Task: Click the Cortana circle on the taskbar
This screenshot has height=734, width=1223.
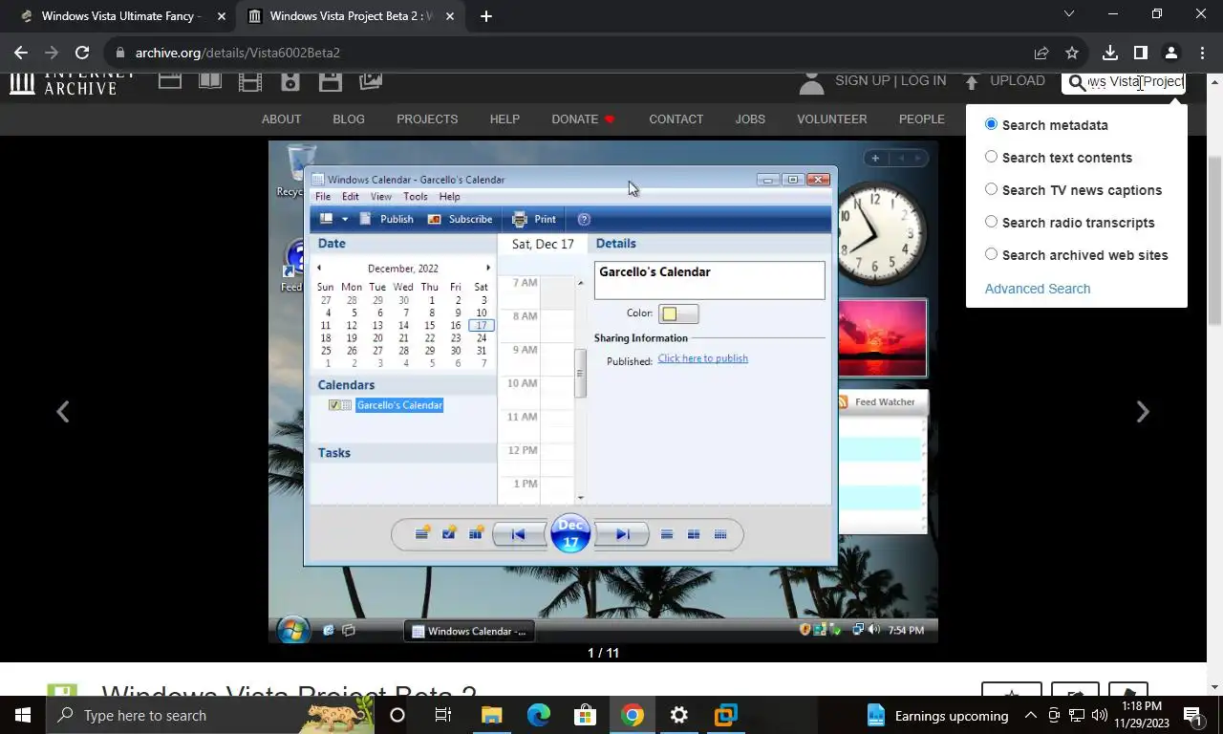Action: [397, 715]
